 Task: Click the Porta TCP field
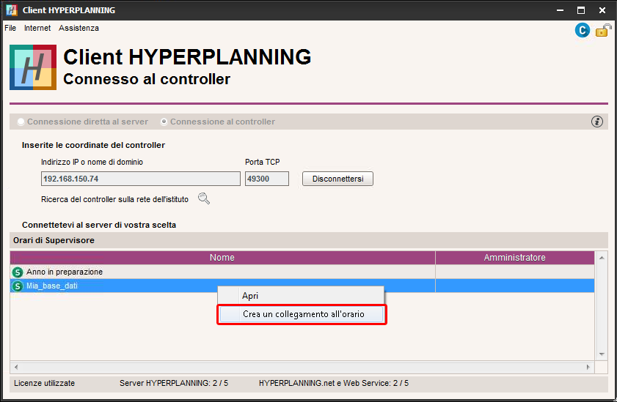pyautogui.click(x=267, y=179)
